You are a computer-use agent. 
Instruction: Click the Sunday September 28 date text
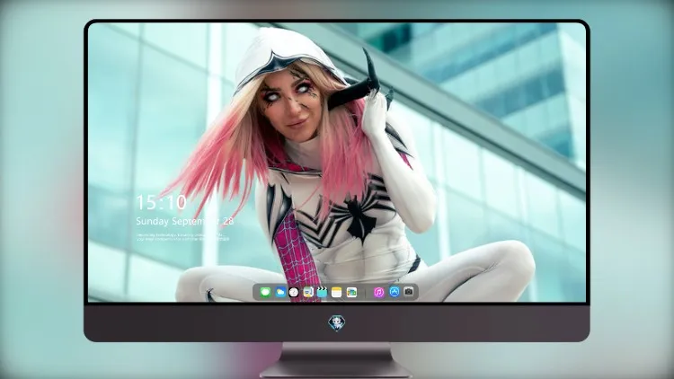click(x=185, y=221)
